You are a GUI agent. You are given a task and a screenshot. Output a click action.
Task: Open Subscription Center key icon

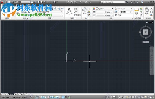click(x=131, y=2)
